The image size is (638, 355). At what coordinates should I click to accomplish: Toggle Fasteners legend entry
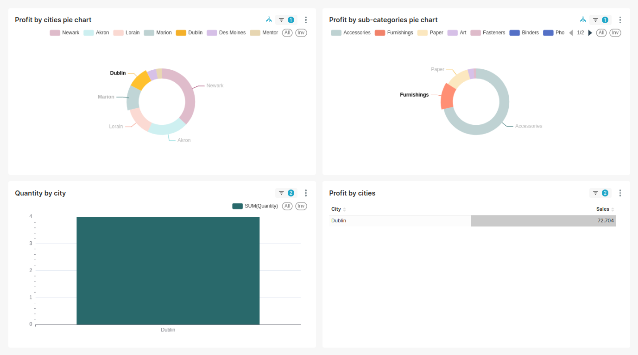click(x=488, y=33)
